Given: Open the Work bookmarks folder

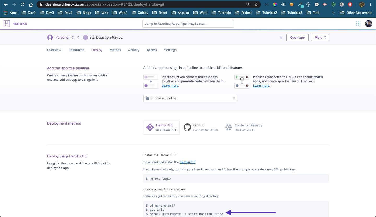Looking at the screenshot, I should (201, 13).
